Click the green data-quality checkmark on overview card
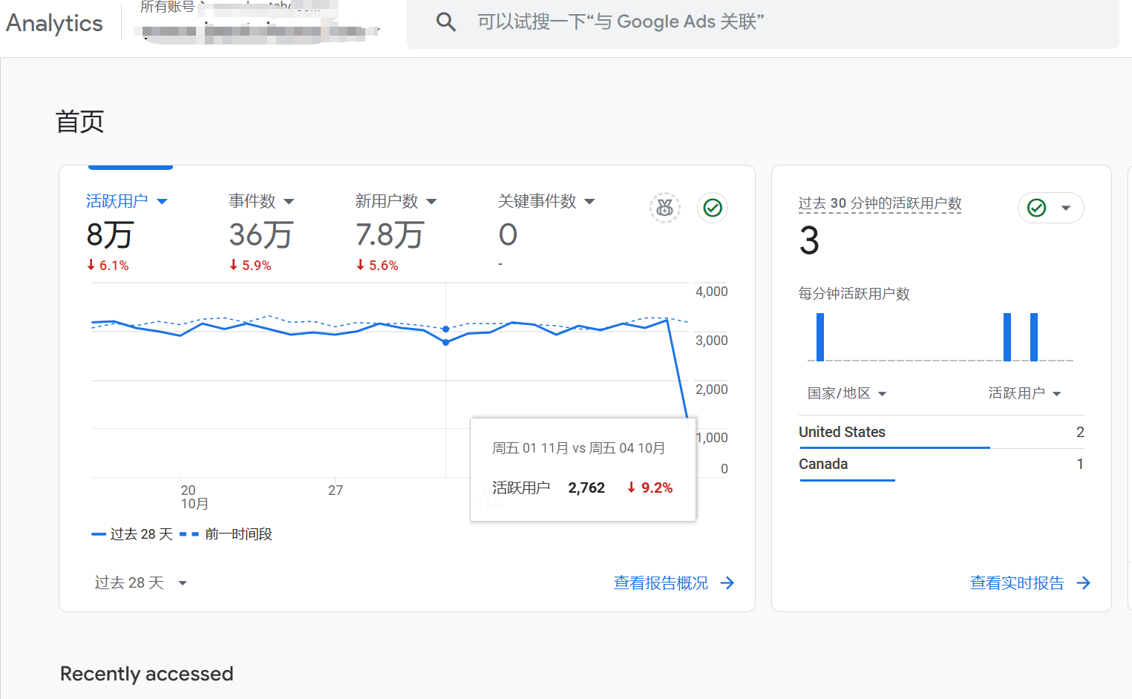 click(x=712, y=208)
